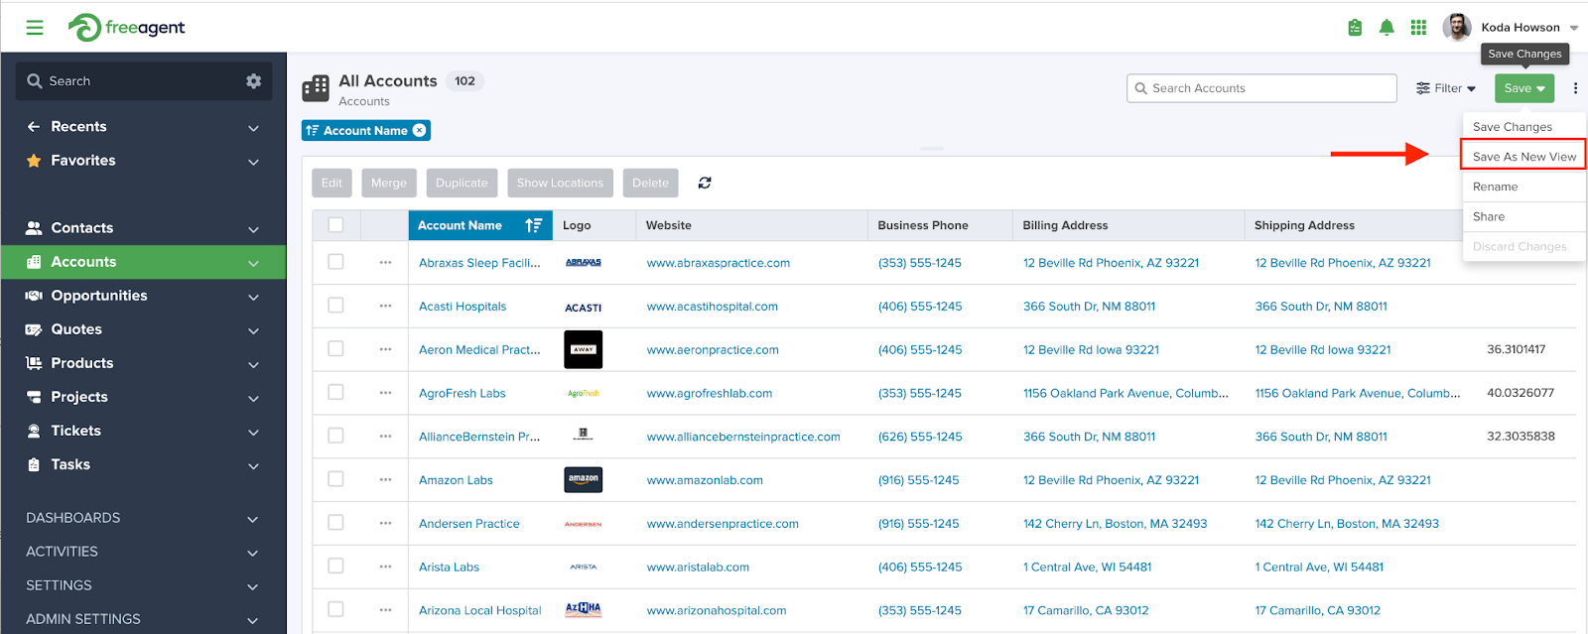The height and width of the screenshot is (634, 1588).
Task: Click the Delete button
Action: point(650,183)
